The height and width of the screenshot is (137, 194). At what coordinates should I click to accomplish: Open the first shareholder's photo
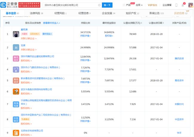pos(16,34)
